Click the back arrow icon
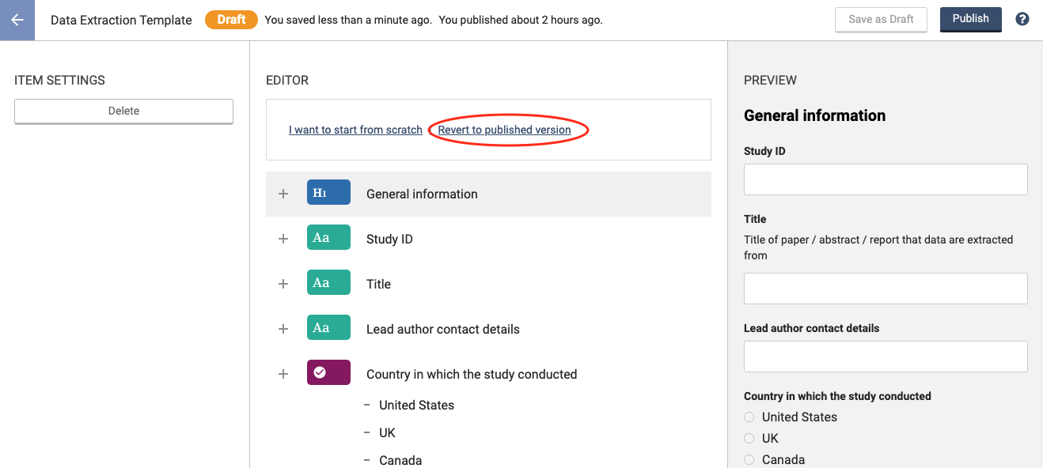 click(x=17, y=20)
